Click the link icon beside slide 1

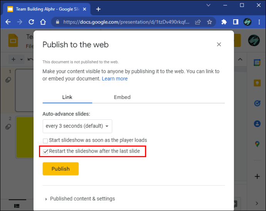coord(8,80)
